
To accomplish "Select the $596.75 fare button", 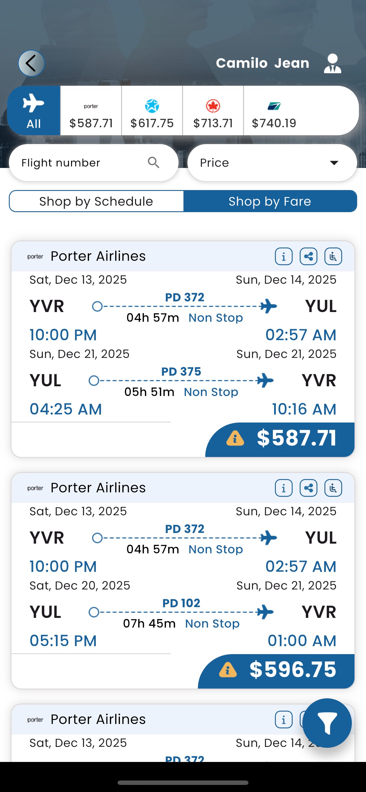I will (277, 670).
